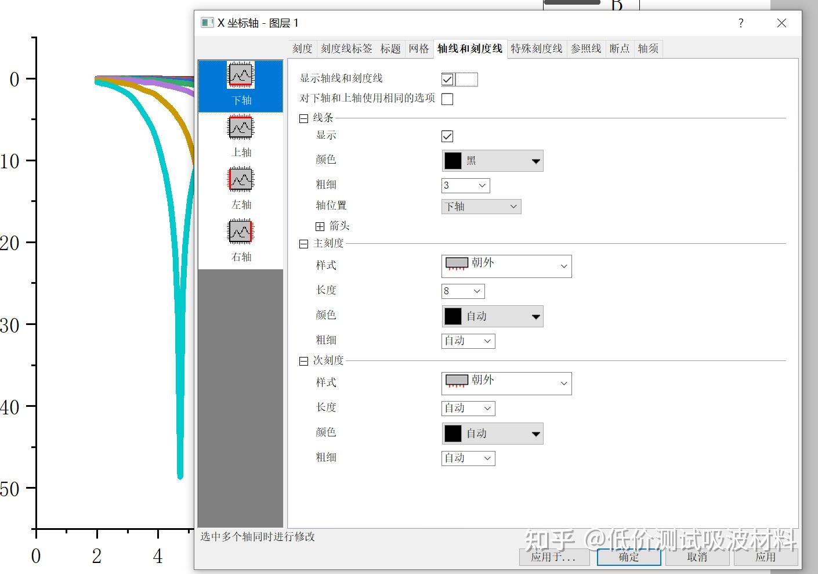Collapse the 次刻度 section

pos(303,360)
